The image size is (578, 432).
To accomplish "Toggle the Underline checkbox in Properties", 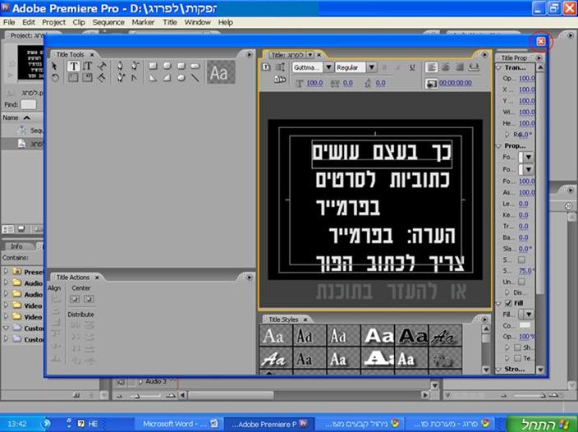I will tap(521, 282).
